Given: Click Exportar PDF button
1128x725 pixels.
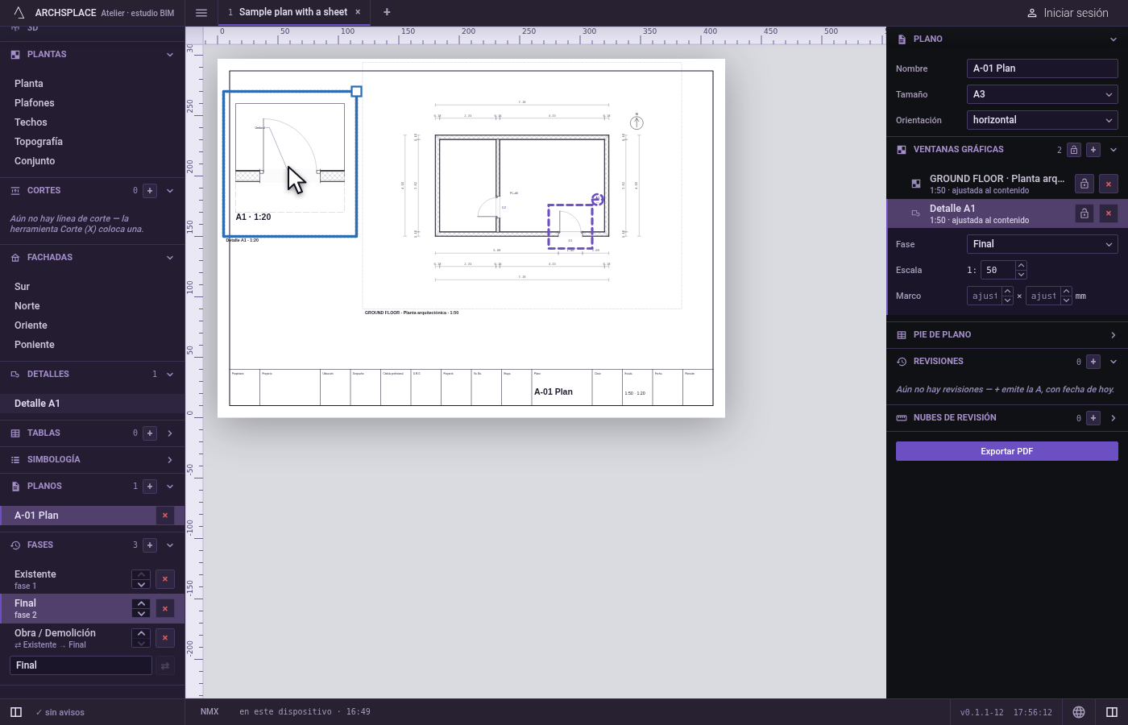Looking at the screenshot, I should [1007, 451].
